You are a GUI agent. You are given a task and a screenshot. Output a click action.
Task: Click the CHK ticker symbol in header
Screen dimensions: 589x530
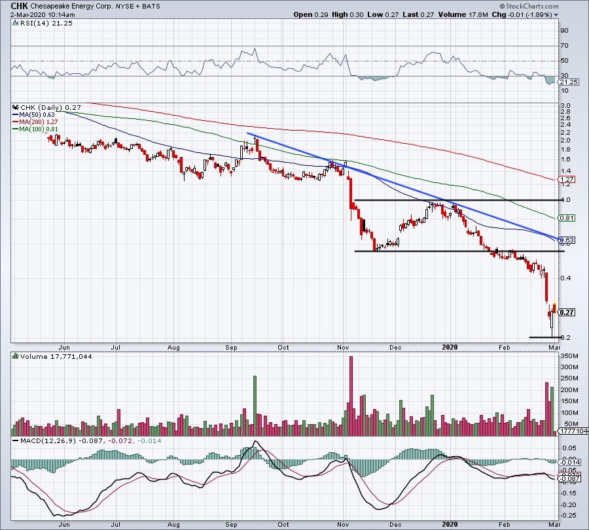pyautogui.click(x=19, y=6)
